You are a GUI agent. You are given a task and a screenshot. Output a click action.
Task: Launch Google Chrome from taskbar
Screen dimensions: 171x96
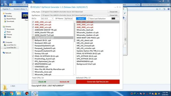[11, 94]
